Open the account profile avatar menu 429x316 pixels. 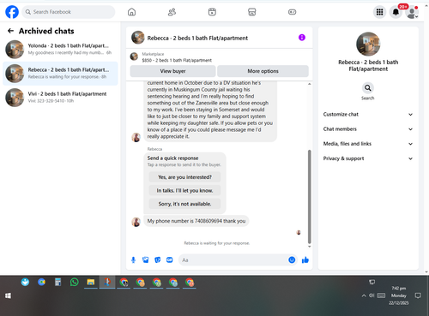412,12
